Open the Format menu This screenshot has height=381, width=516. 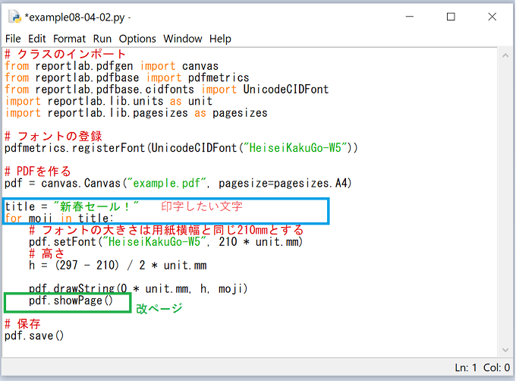[x=69, y=39]
